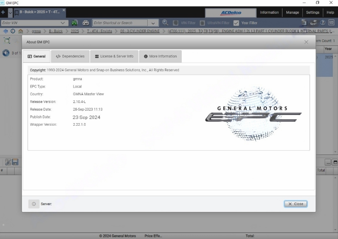This screenshot has width=338, height=239.
Task: Open License & Server Info tab
Action: [x=114, y=56]
